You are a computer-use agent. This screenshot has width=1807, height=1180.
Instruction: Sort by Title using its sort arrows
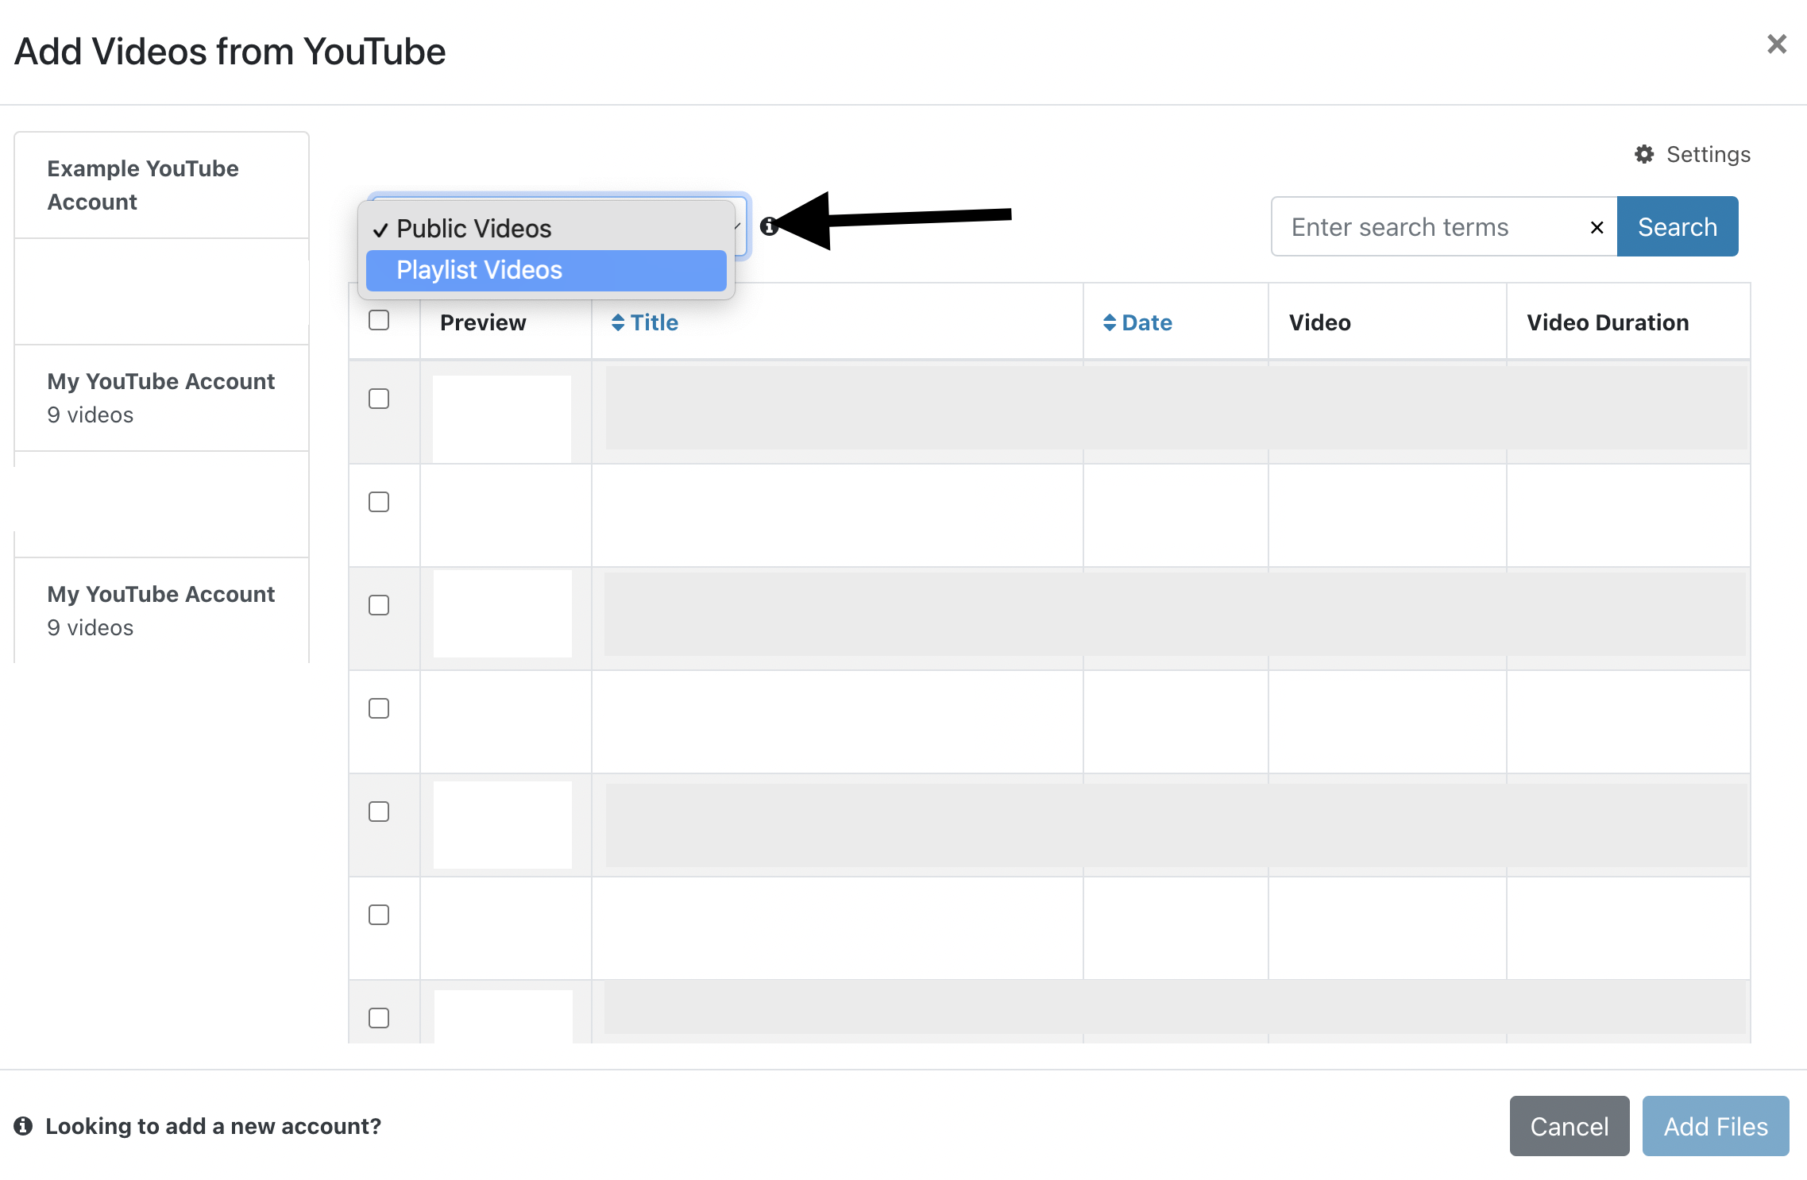point(618,322)
